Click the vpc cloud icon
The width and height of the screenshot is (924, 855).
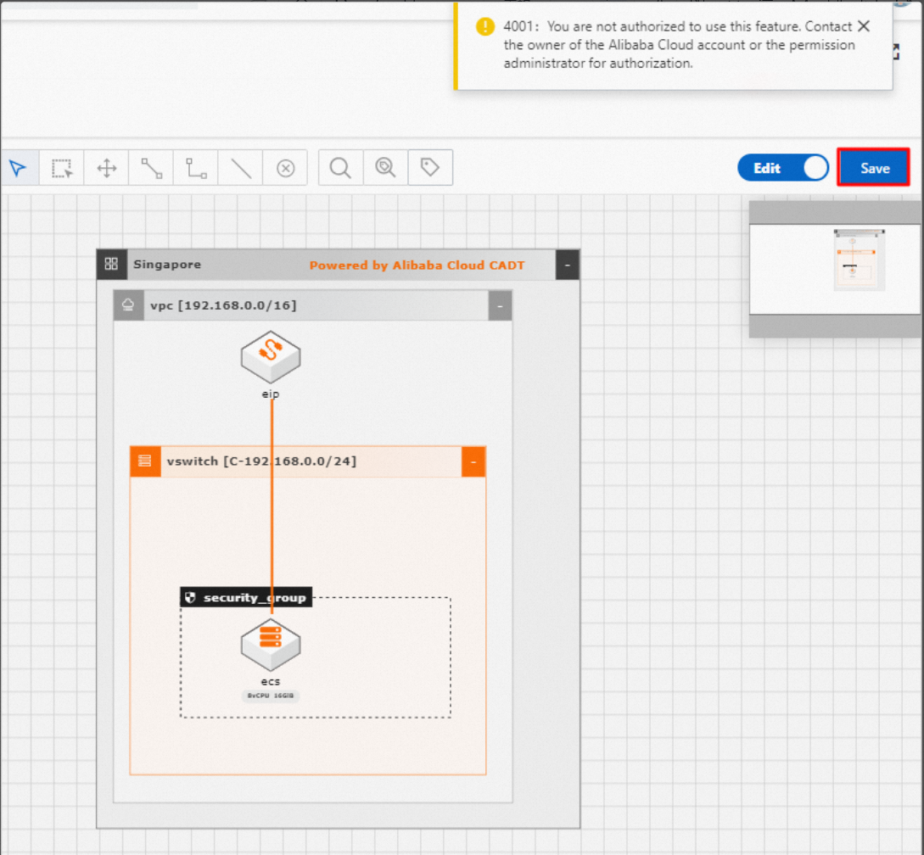point(128,305)
